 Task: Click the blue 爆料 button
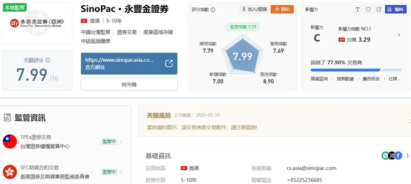[395, 10]
